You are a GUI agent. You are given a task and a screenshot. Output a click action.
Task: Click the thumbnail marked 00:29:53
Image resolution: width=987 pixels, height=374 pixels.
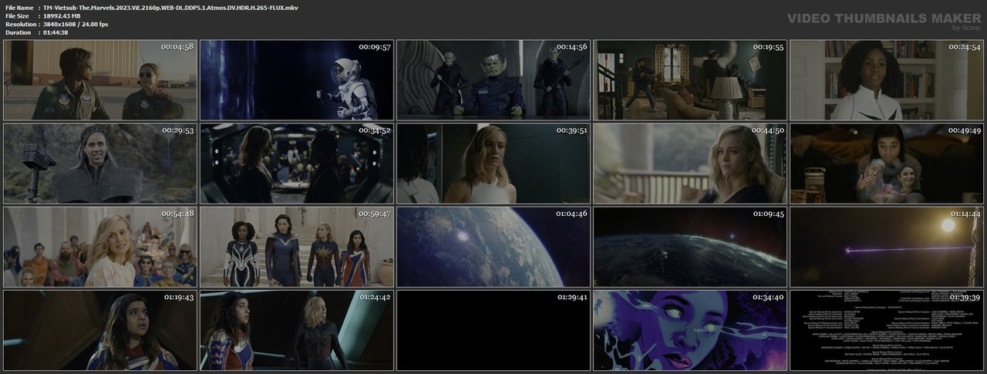[99, 163]
